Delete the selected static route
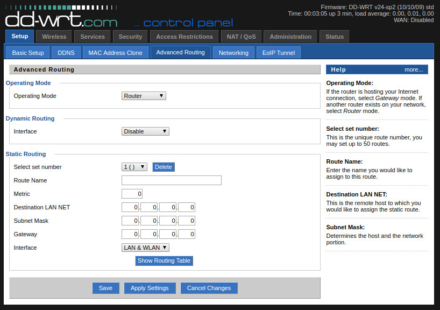The width and height of the screenshot is (440, 310). pyautogui.click(x=164, y=167)
